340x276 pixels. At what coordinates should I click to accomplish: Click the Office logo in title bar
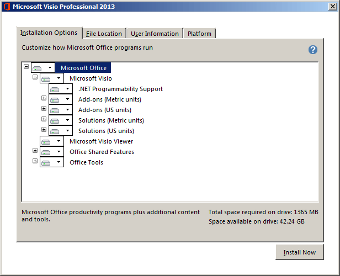pyautogui.click(x=7, y=7)
